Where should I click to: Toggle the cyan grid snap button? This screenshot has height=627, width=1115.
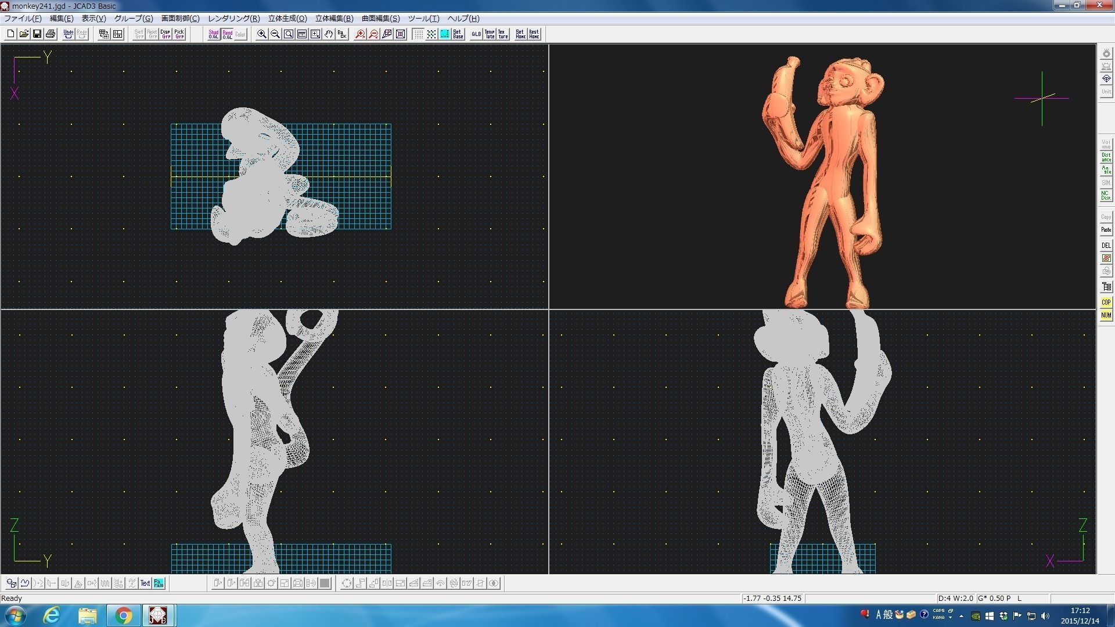pyautogui.click(x=445, y=34)
